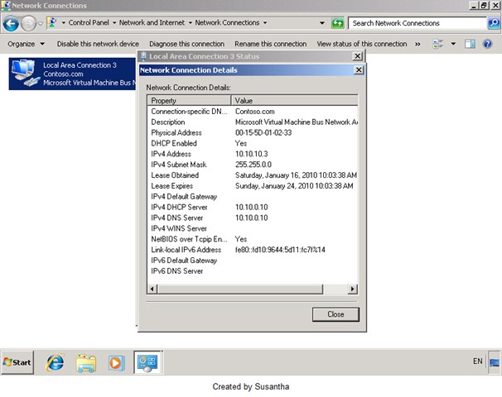Toggle the preview pane icon

click(x=470, y=44)
